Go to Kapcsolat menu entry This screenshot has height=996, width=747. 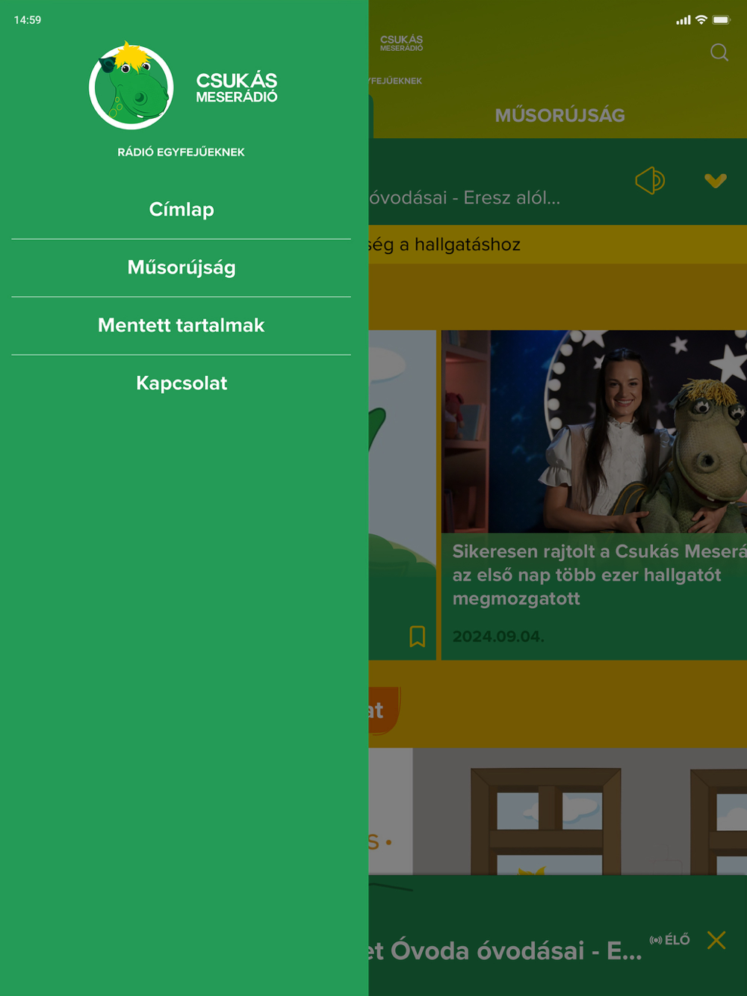(x=182, y=383)
